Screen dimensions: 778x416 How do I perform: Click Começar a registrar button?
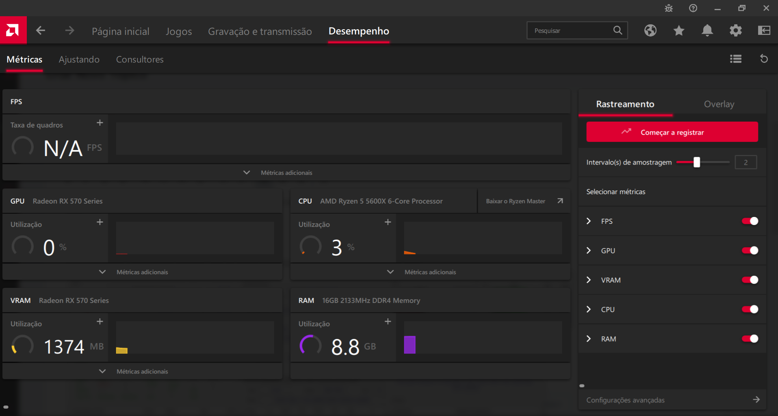click(672, 132)
